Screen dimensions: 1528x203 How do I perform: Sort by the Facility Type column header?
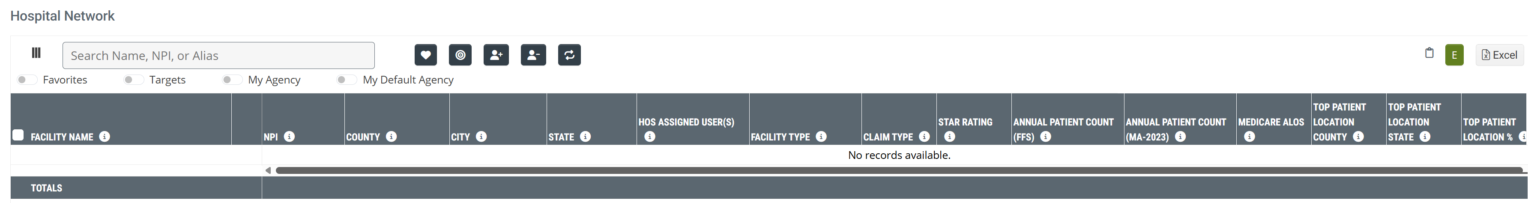pyautogui.click(x=780, y=137)
